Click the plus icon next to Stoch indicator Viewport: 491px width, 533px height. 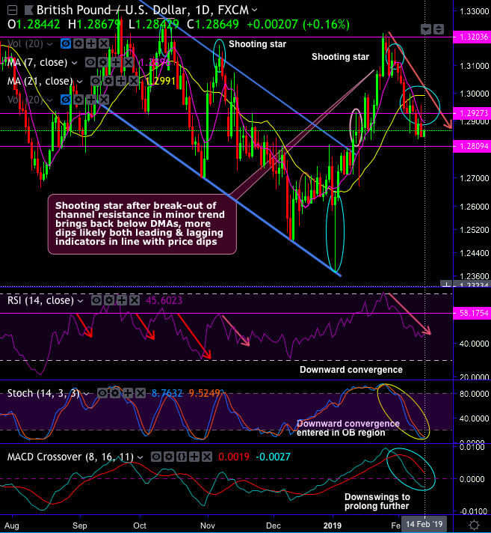[128, 393]
